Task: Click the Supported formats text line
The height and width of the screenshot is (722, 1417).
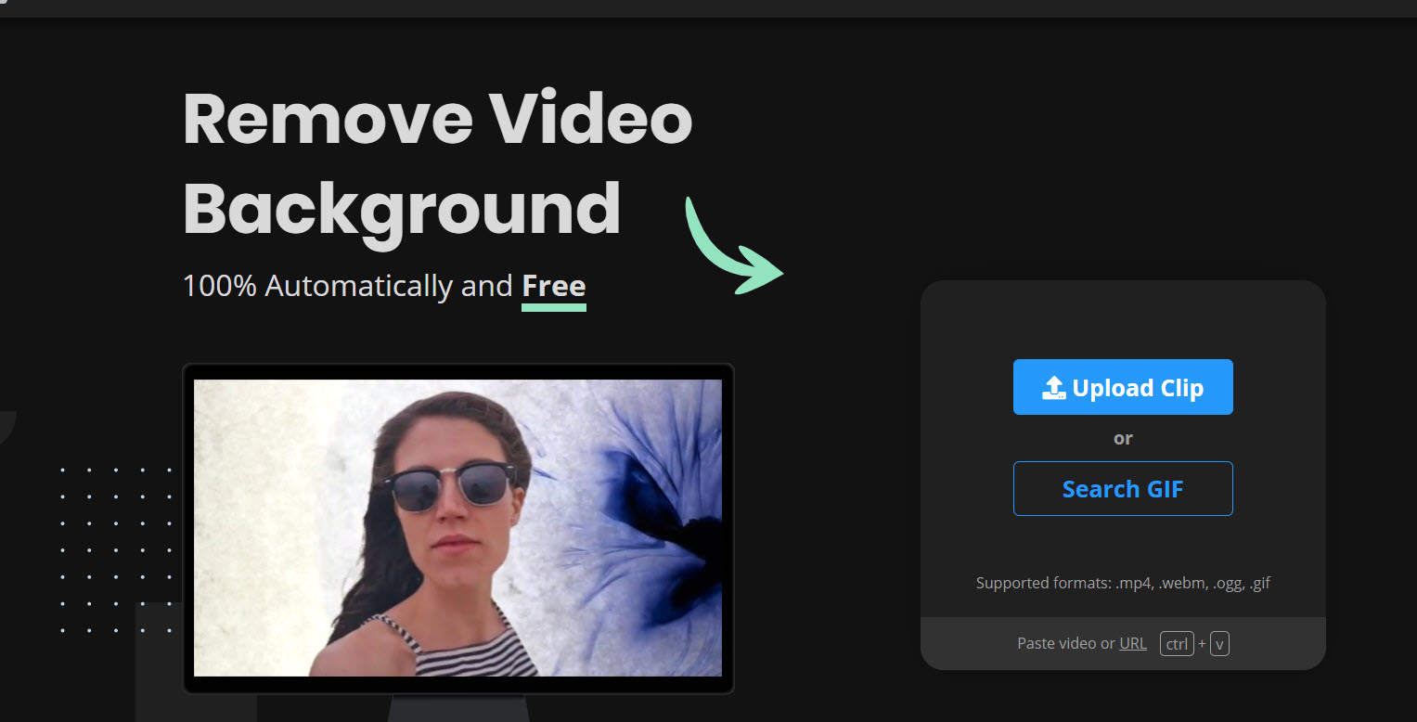Action: pos(1123,584)
